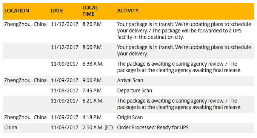The height and width of the screenshot is (138, 257).
Task: Select the first ZhengZhou, China location cell
Action: 25,24
